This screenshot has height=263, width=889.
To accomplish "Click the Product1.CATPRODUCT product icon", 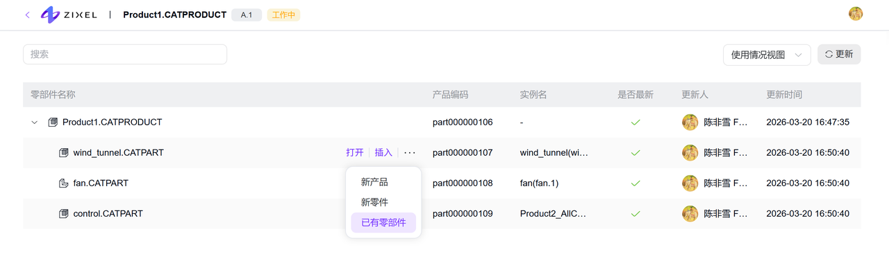I will 53,123.
